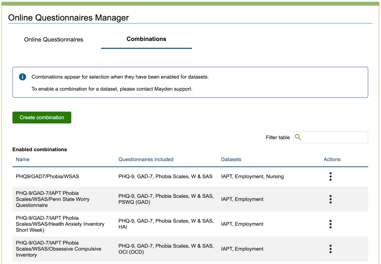Open actions menu for Health Anxiety Inventory combination
Viewport: 381px width, 264px height.
point(330,224)
